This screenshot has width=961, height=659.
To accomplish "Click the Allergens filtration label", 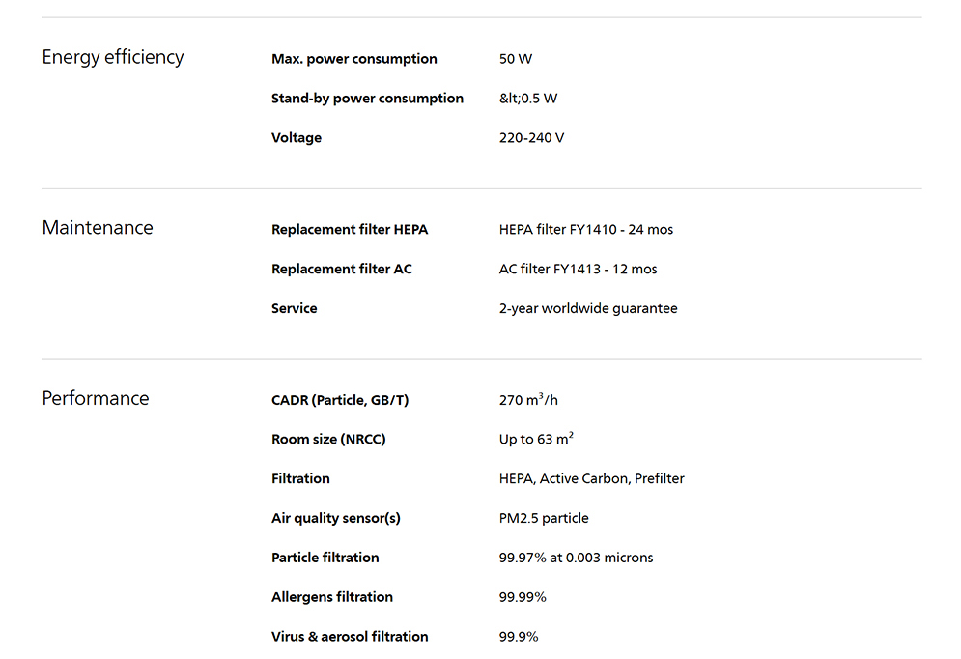I will pyautogui.click(x=332, y=597).
